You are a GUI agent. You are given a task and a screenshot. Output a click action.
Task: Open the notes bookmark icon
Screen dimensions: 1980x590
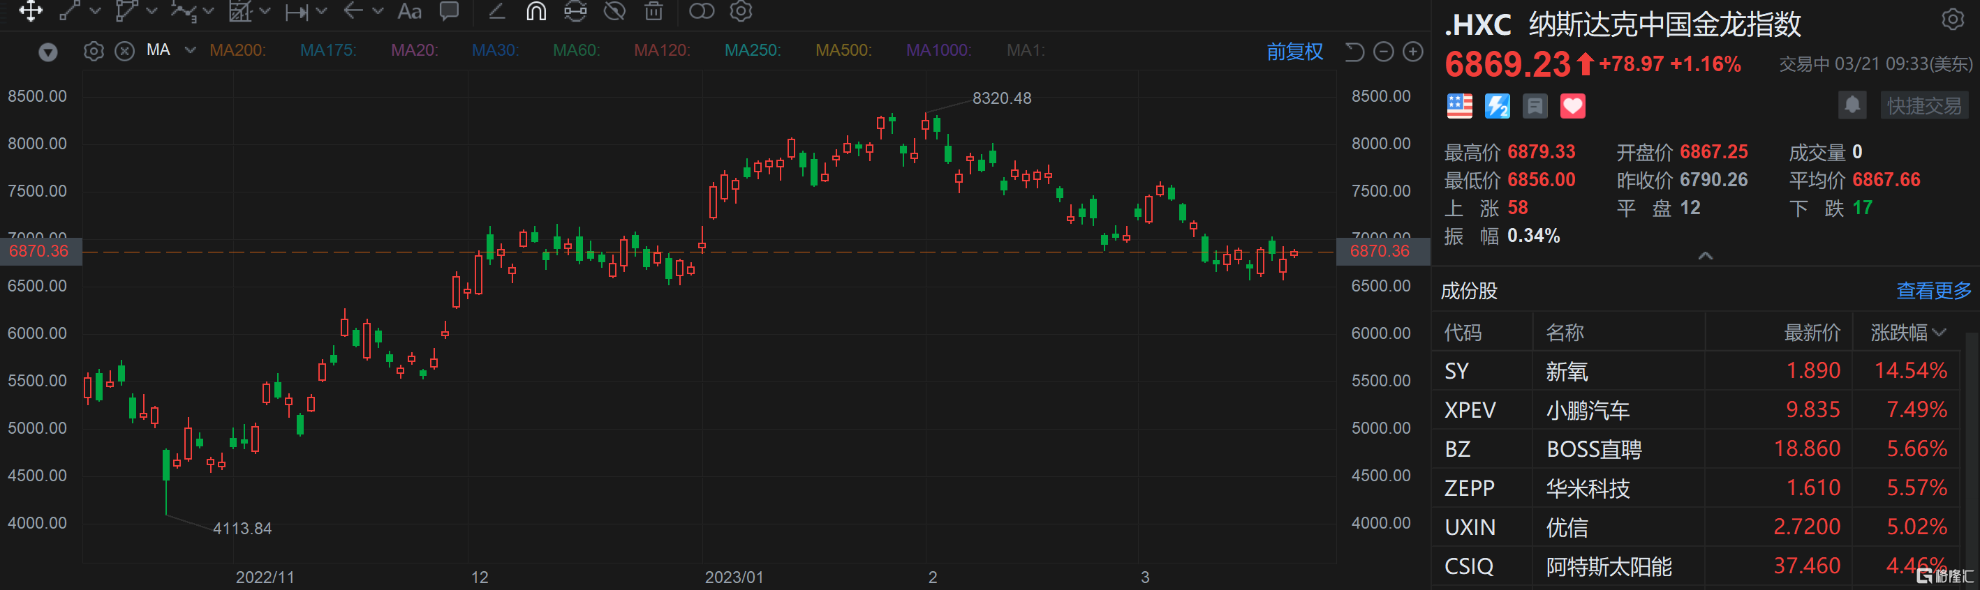(1535, 106)
